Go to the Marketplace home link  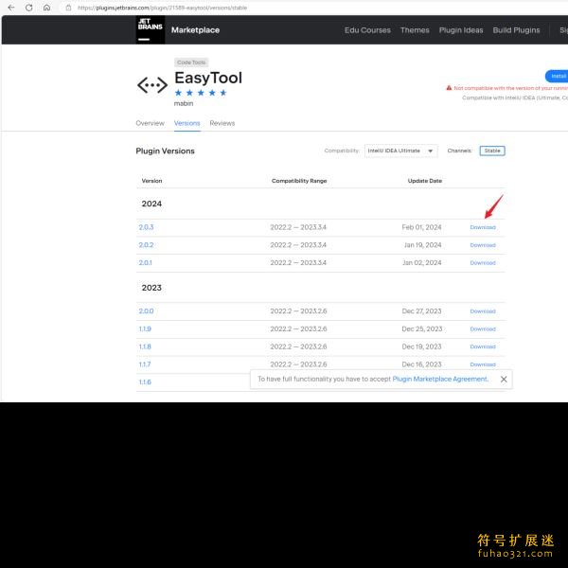[195, 30]
